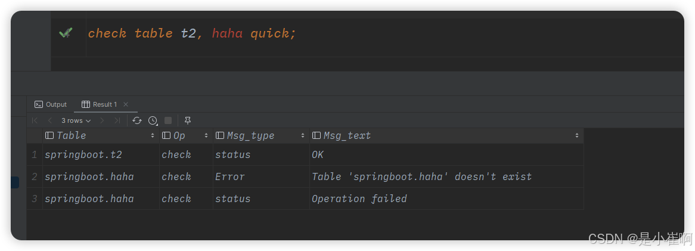Screen dimensions: 695x251
Task: Click the Op column header
Action: [179, 136]
